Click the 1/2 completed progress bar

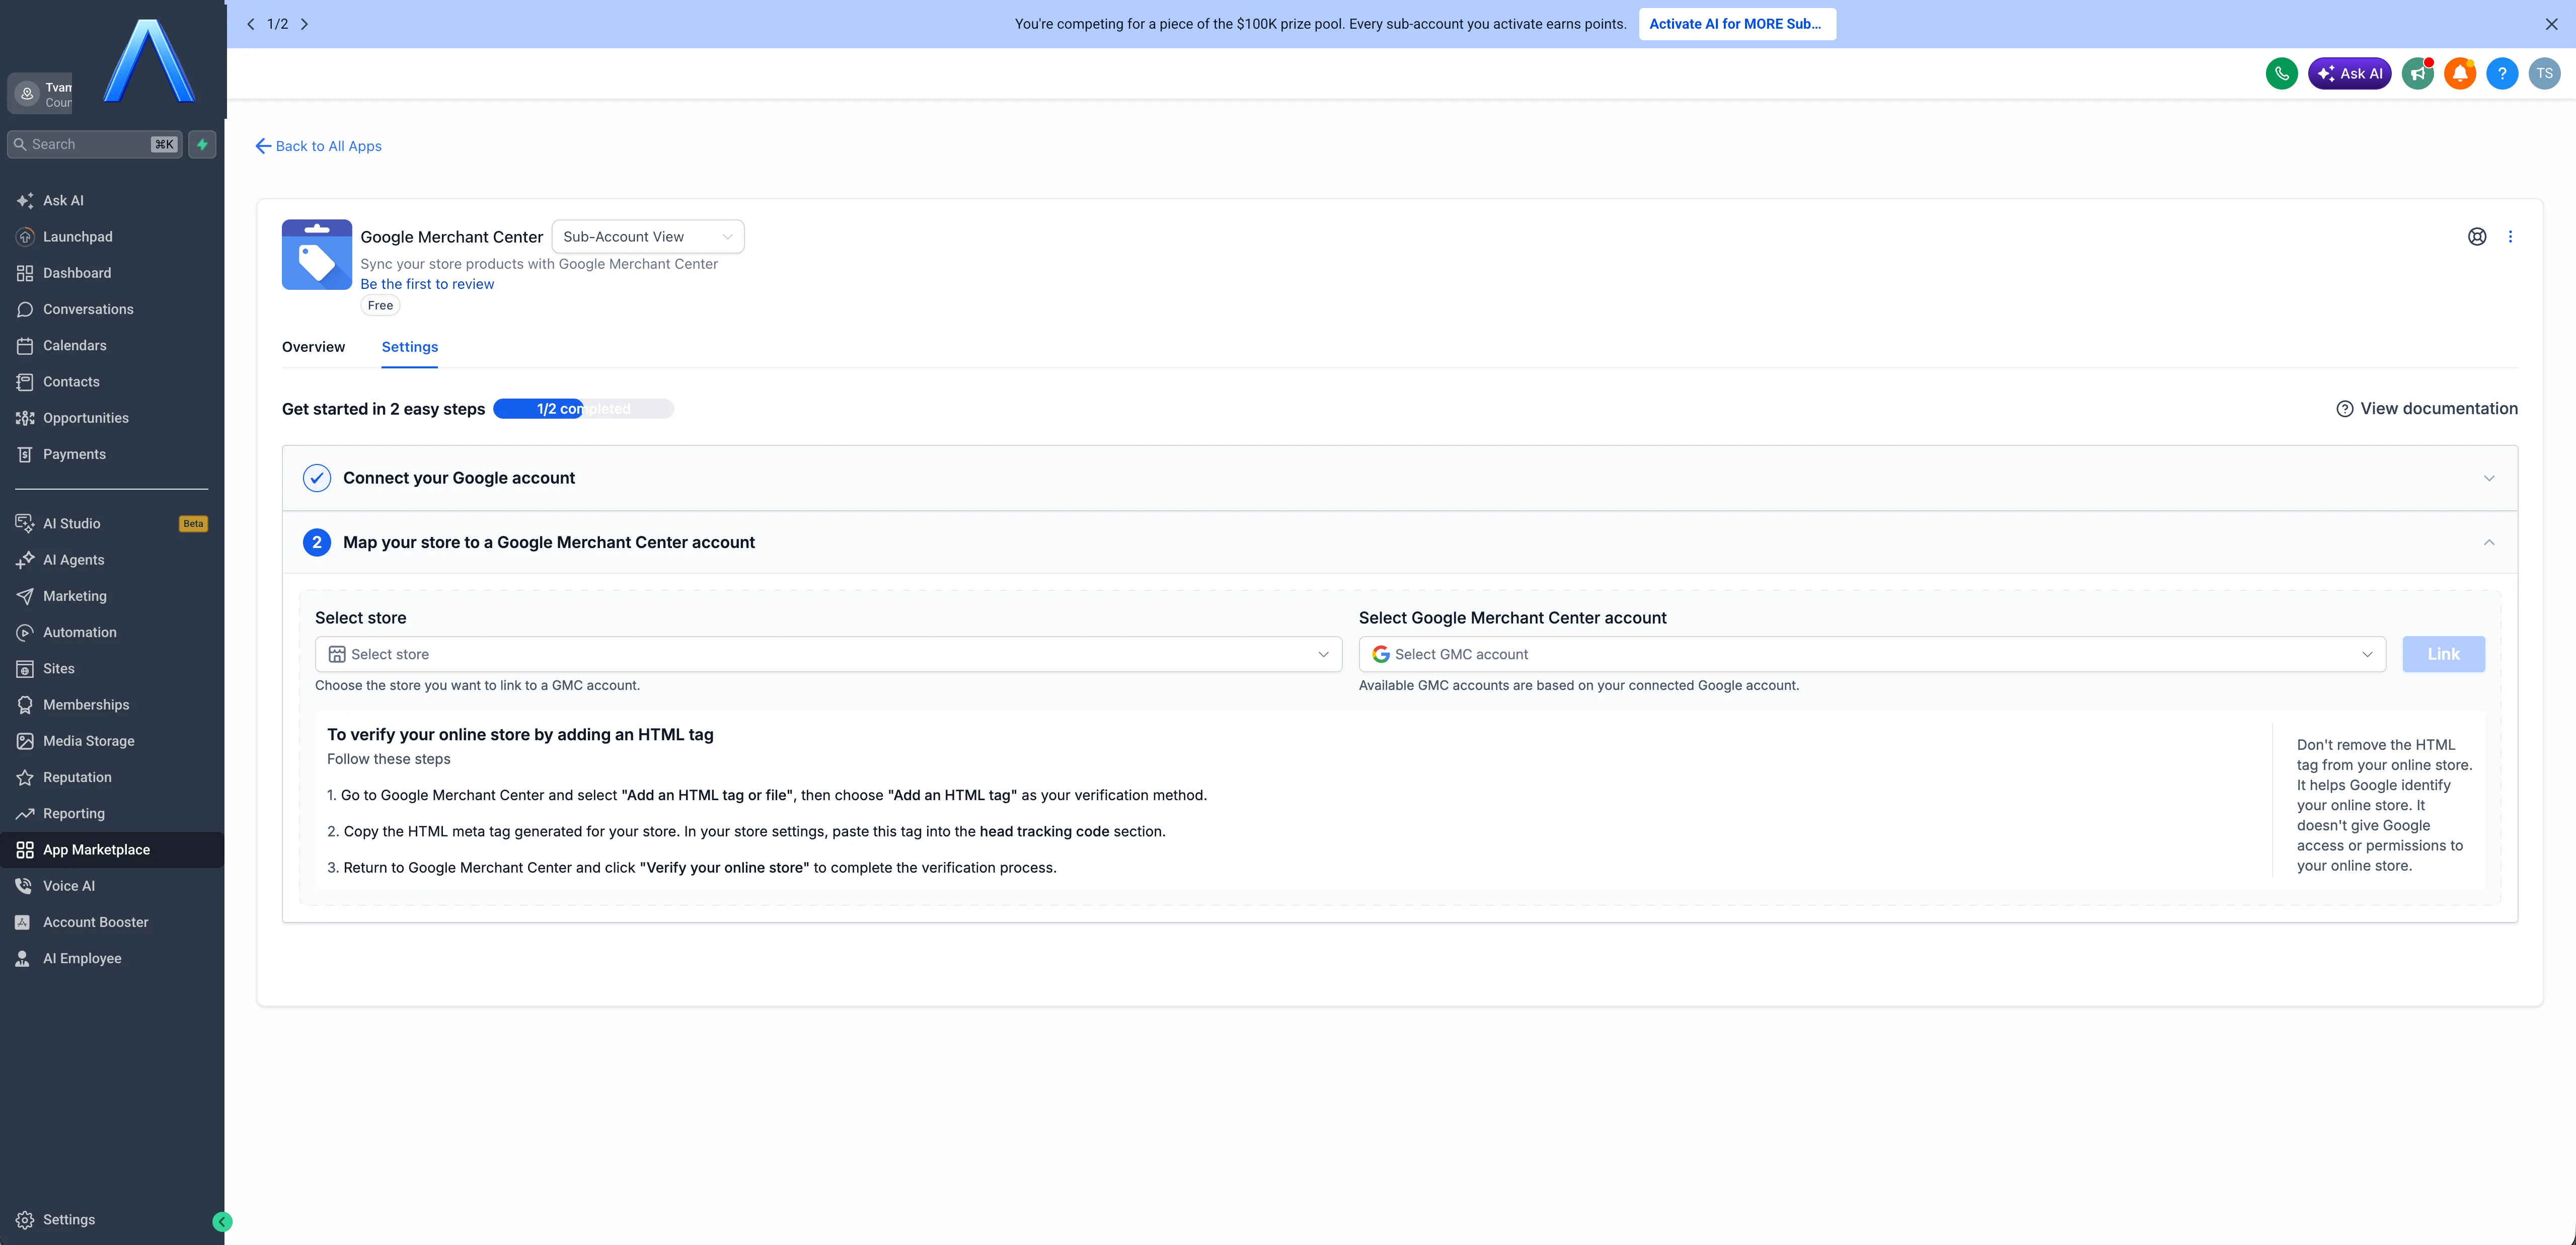583,409
